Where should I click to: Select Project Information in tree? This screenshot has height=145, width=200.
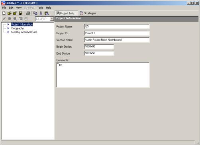pos(22,24)
